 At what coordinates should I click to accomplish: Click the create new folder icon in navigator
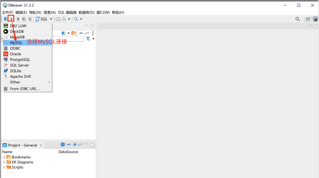(x=74, y=33)
